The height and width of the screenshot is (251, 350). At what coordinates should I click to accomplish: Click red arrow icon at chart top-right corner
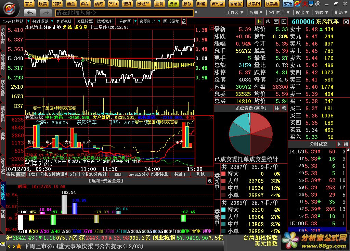click(x=211, y=28)
